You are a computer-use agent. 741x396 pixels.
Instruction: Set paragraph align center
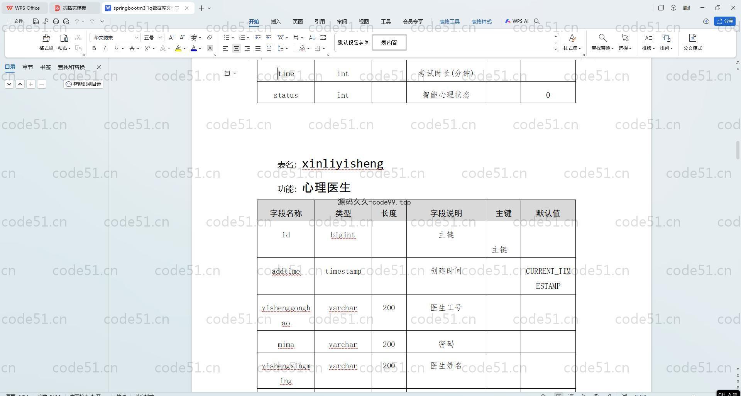click(236, 48)
